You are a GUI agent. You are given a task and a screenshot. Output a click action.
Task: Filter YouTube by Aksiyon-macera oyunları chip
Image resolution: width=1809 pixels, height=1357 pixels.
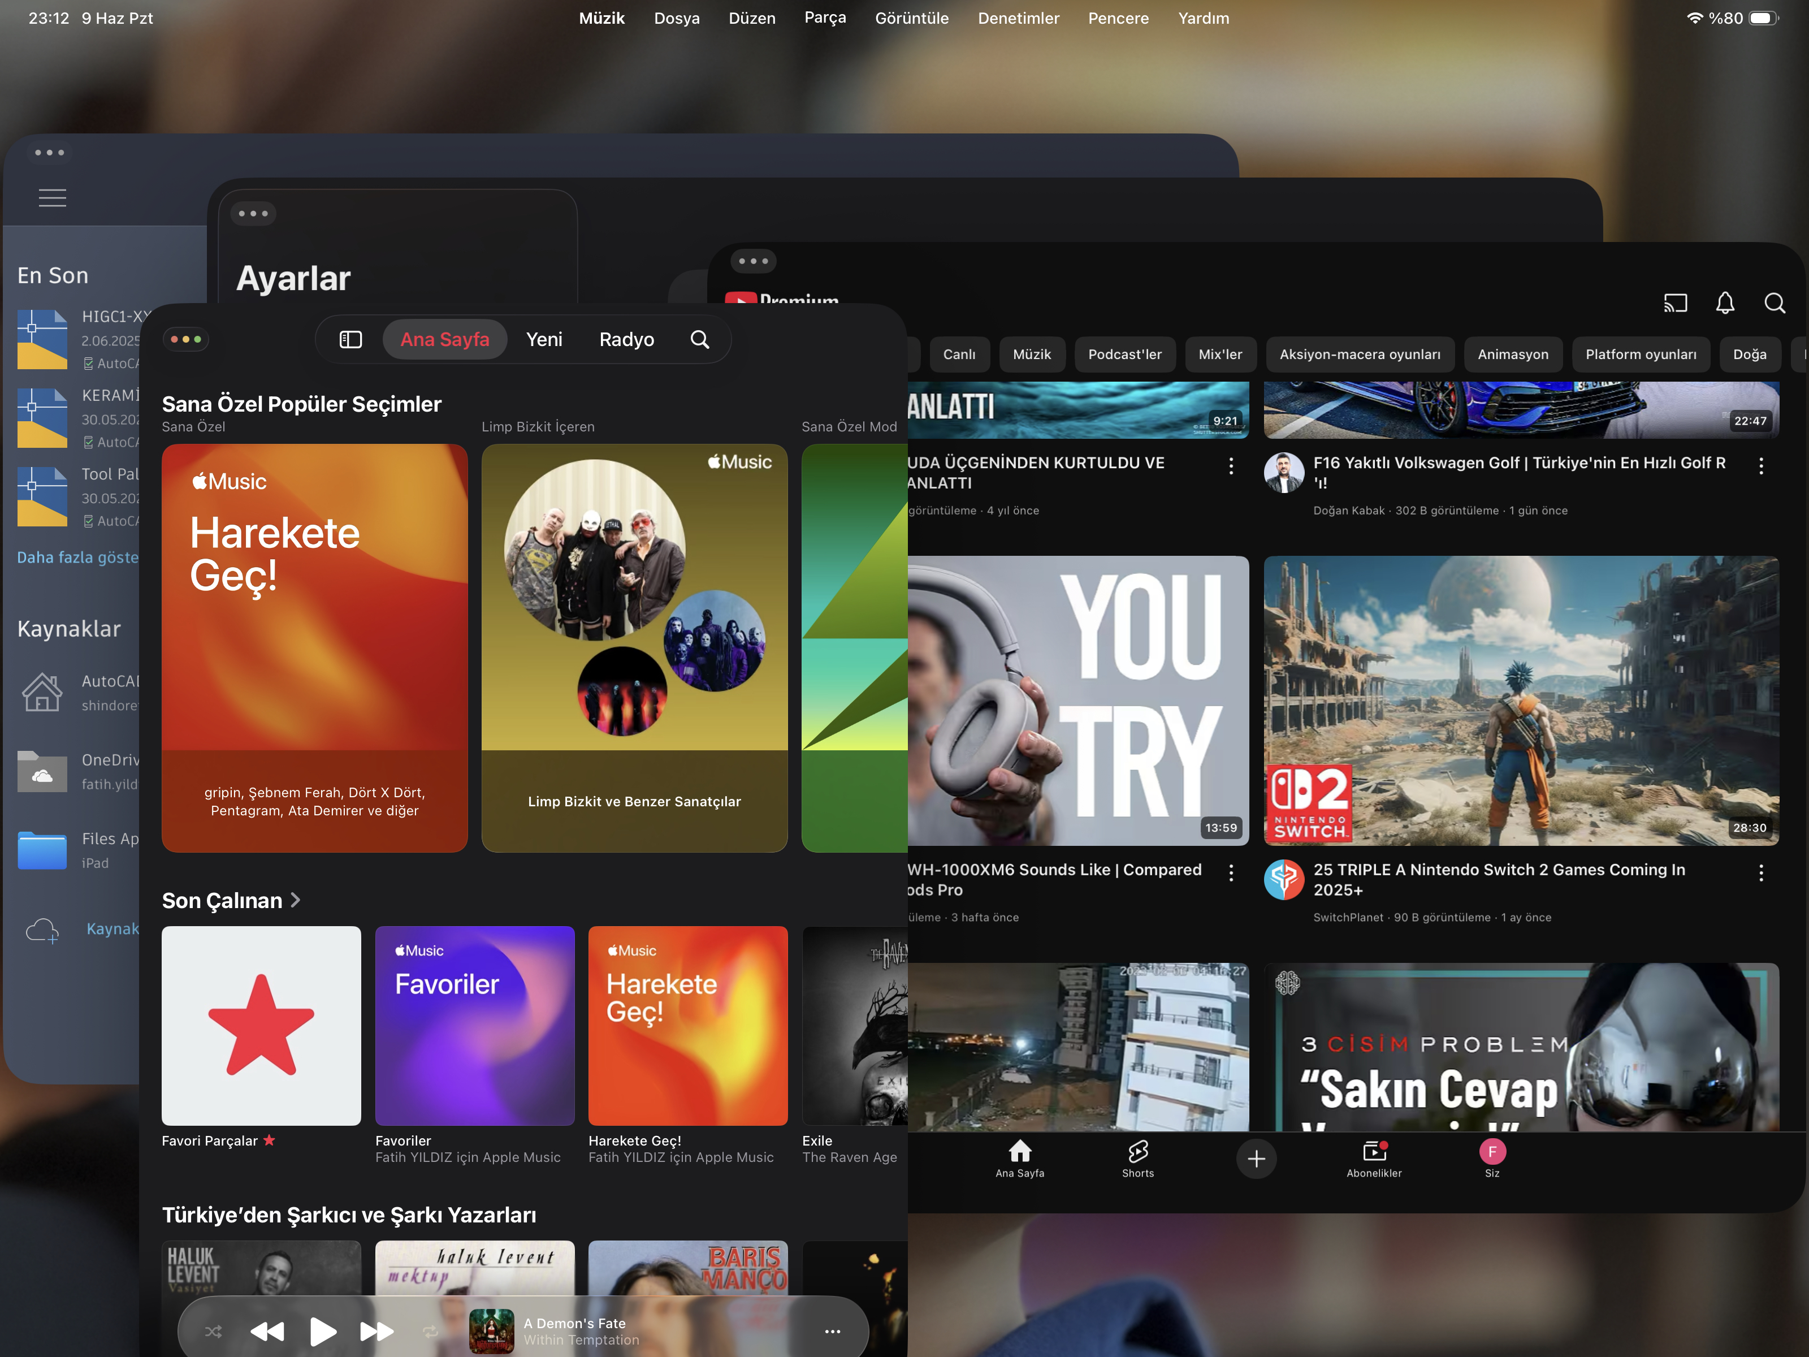(x=1360, y=354)
